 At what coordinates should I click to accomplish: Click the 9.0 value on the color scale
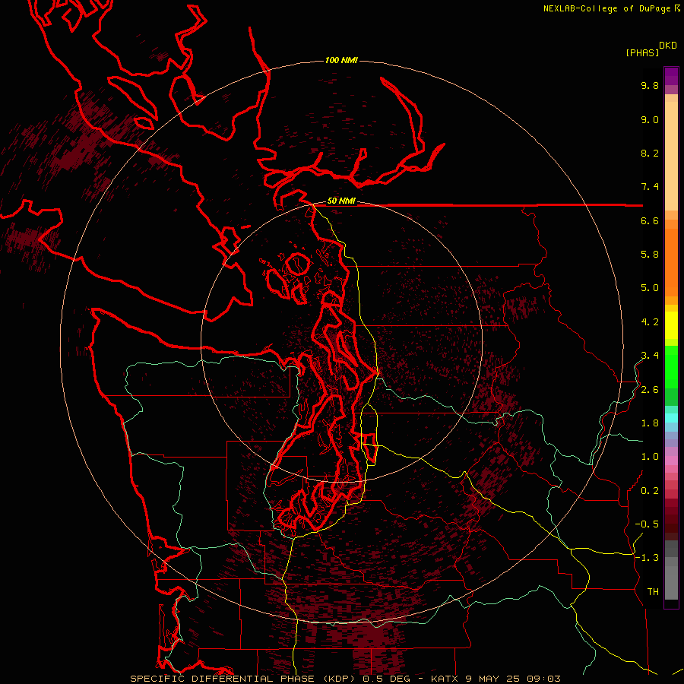pyautogui.click(x=650, y=119)
